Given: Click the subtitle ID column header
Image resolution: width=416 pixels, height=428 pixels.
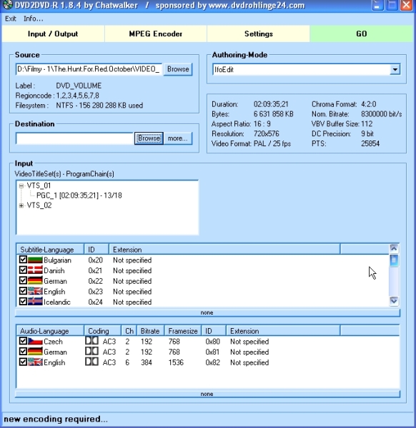Looking at the screenshot, I should 96,250.
